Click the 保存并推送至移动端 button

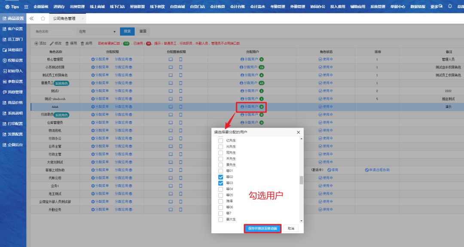[x=263, y=229]
